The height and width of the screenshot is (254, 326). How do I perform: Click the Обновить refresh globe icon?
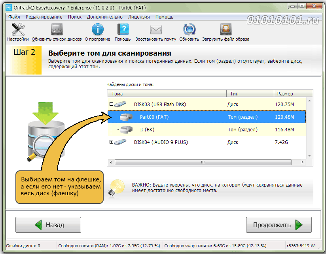point(189,29)
